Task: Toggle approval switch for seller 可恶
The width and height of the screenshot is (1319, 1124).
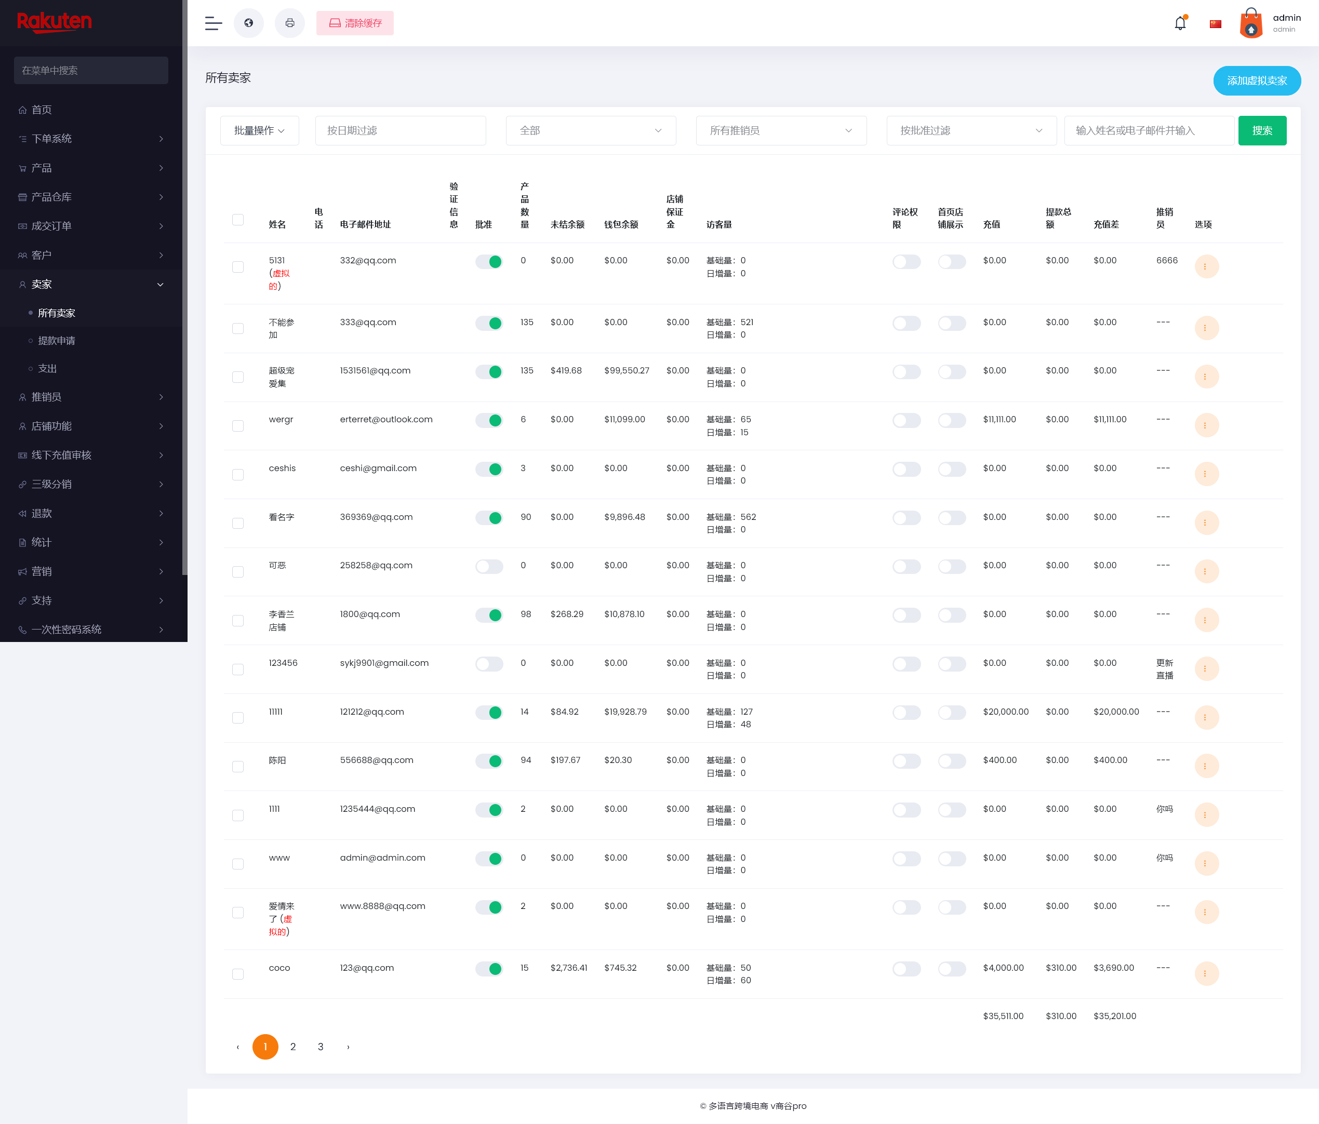Action: click(x=489, y=567)
